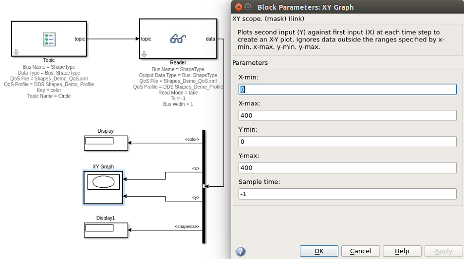The height and width of the screenshot is (259, 464).
Task: Click the Topic block notepad icon
Action: 49,39
